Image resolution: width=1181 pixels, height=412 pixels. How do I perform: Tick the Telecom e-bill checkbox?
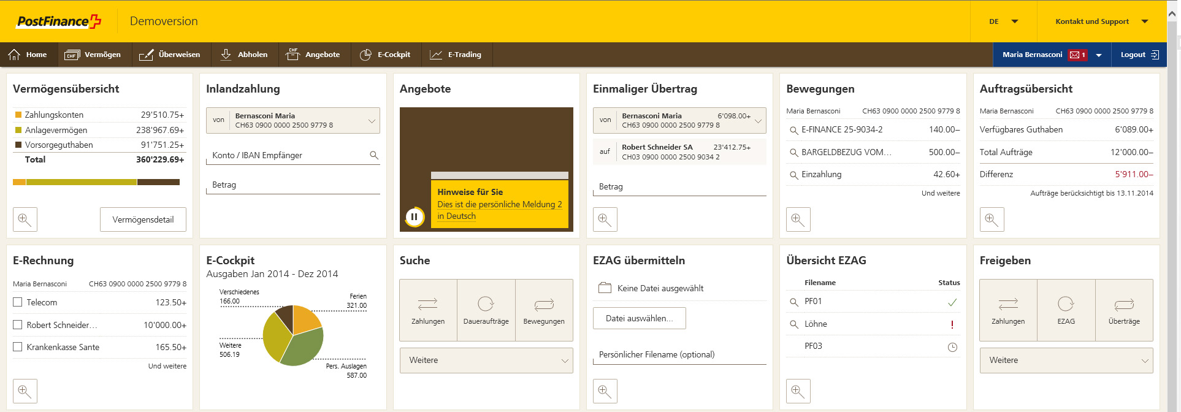pos(18,302)
